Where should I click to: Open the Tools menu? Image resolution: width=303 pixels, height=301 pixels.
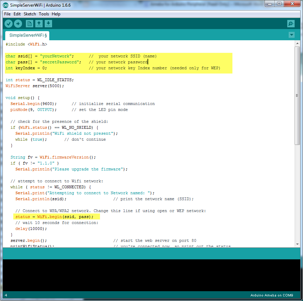44,14
